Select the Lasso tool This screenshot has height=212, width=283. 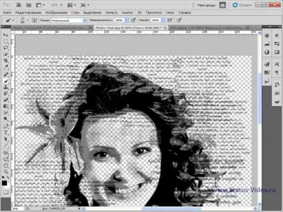coord(6,48)
